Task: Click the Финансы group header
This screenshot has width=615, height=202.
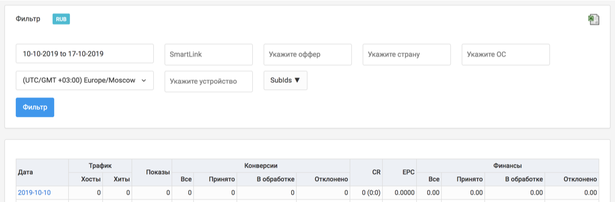Action: (507, 166)
